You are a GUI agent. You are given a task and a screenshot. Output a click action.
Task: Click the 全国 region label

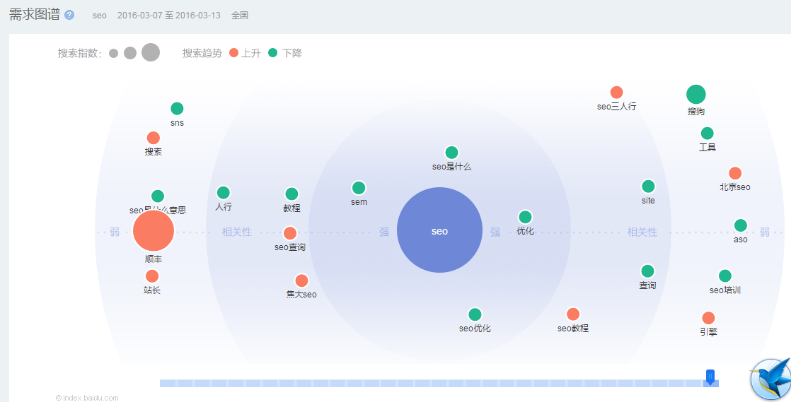240,16
